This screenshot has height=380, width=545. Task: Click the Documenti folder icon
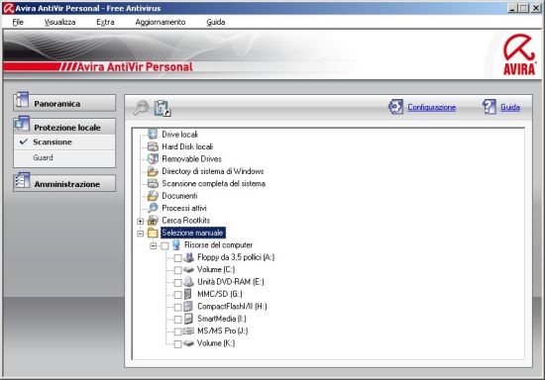coord(153,196)
